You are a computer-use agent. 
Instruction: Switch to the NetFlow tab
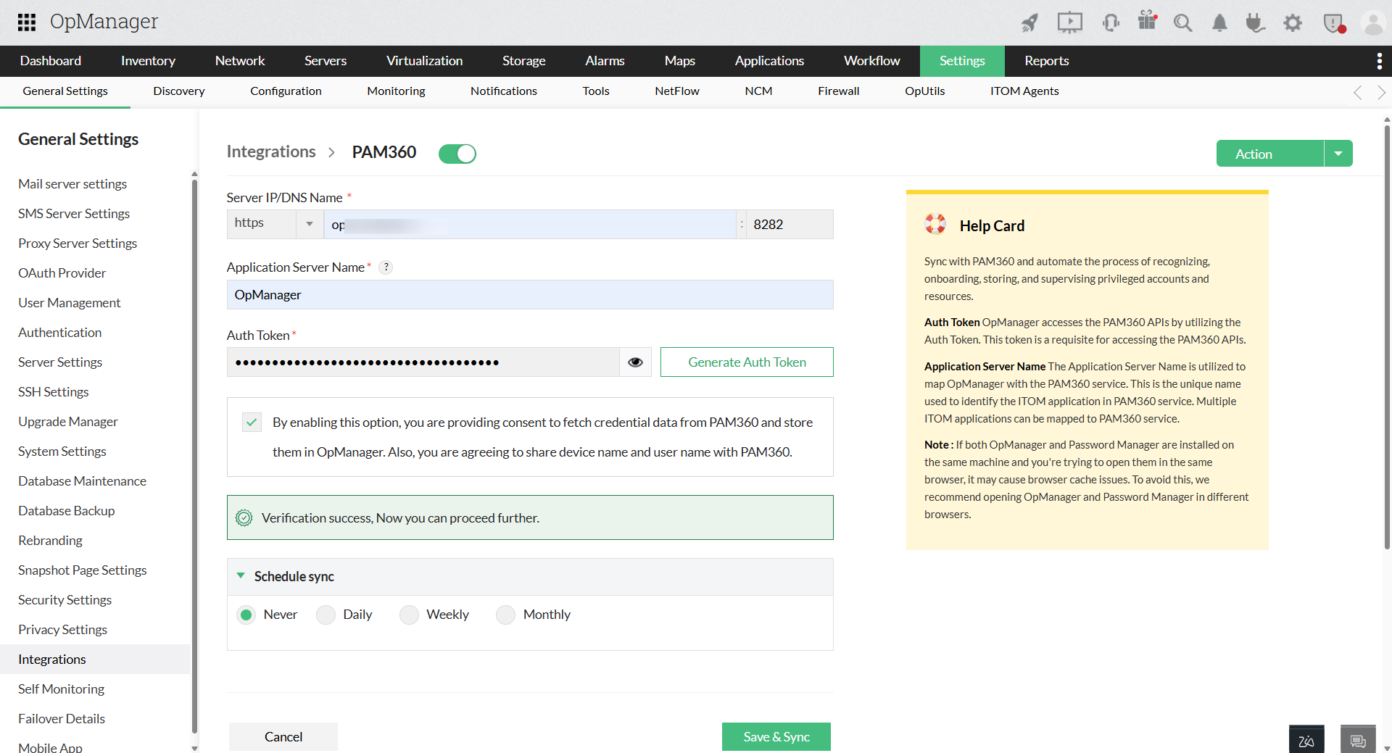coord(677,91)
